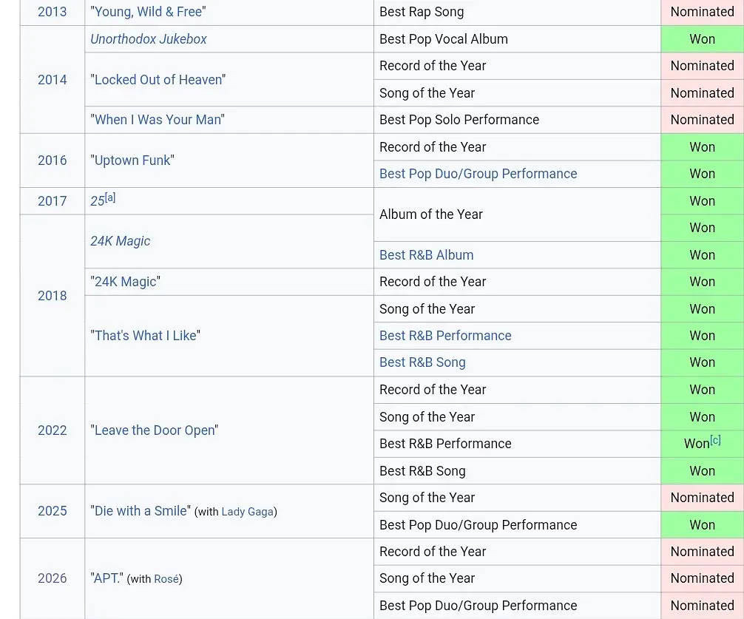Image resolution: width=744 pixels, height=619 pixels.
Task: Click Song of the Year for "Die with a Smile"
Action: [517, 498]
